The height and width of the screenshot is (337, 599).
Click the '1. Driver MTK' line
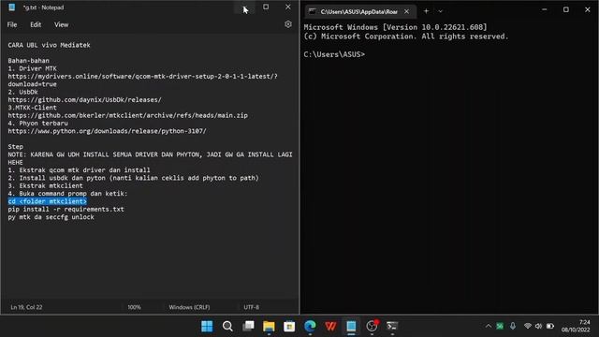pos(33,68)
